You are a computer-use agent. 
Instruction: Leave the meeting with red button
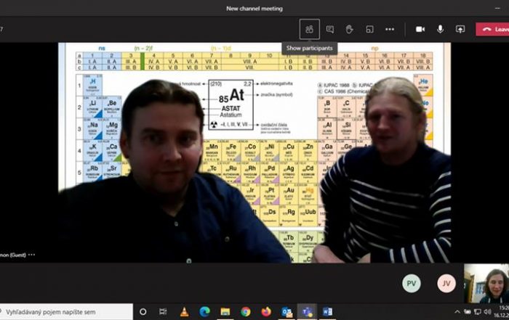tap(492, 29)
